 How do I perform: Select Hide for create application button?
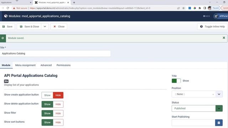point(58,95)
